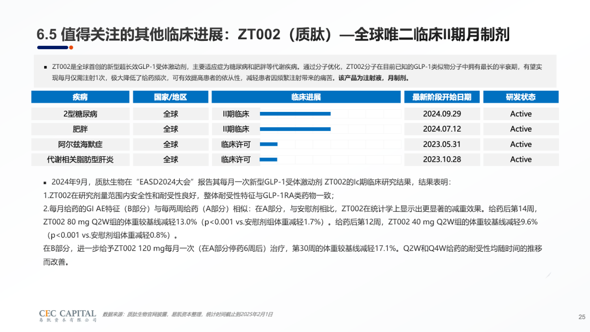This screenshot has height=332, width=590.
Task: Click the 数据来源 footnote text
Action: click(187, 315)
